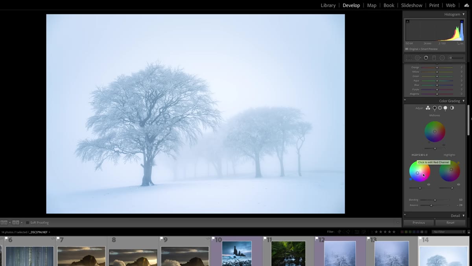
Task: Toggle highlight clipping indicator in histogram
Action: pos(462,21)
